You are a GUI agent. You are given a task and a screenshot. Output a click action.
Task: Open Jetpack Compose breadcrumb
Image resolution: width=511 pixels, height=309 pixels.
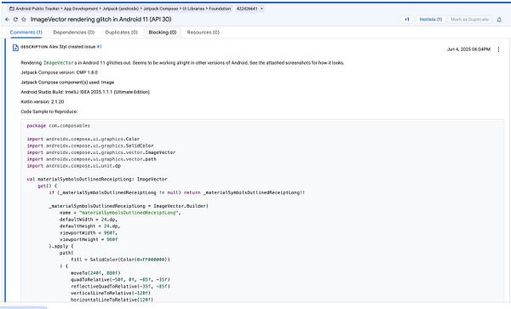pos(161,9)
